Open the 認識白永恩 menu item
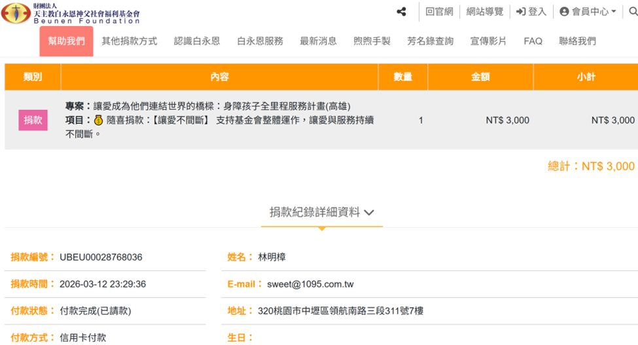 coord(197,41)
